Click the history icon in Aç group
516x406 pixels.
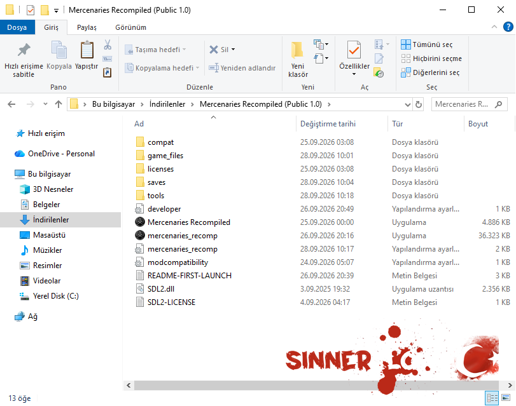pos(379,73)
